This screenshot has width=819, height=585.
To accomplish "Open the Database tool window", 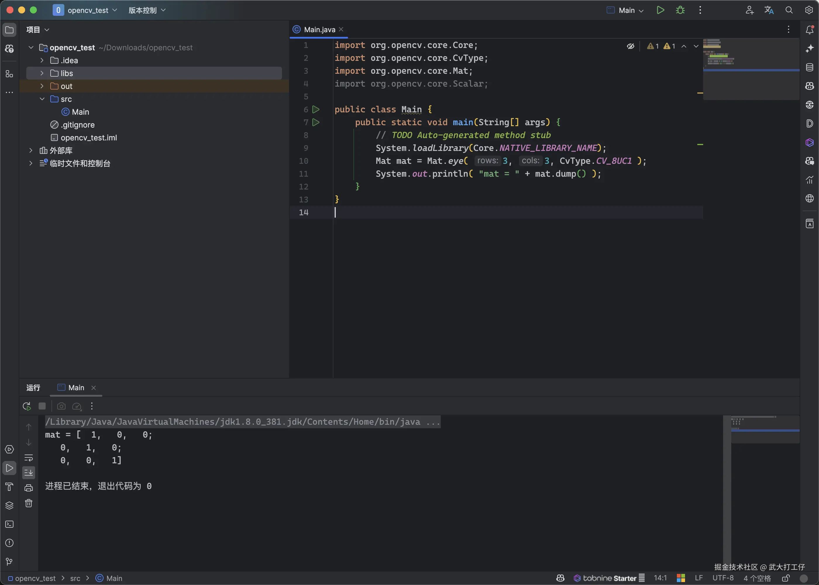I will tap(809, 67).
